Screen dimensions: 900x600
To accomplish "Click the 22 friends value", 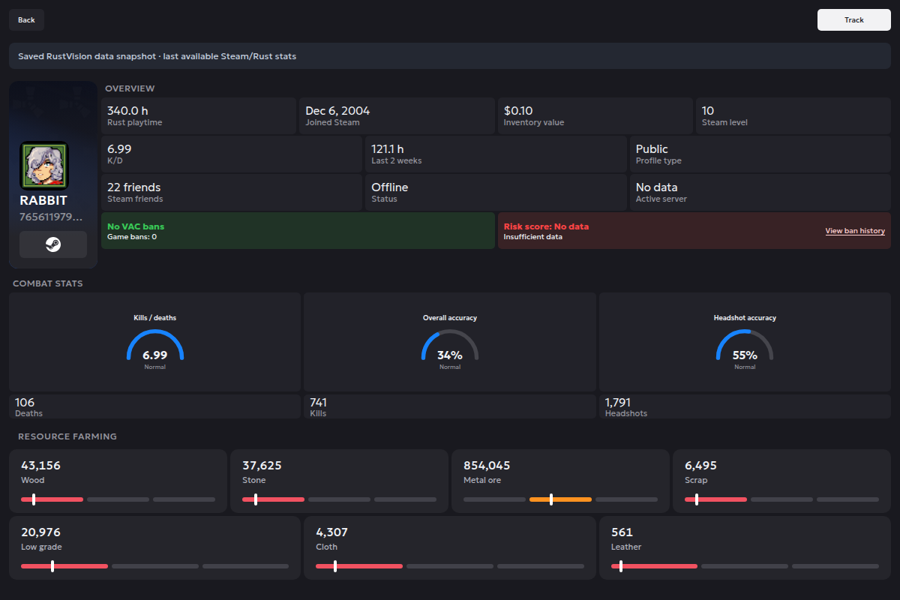I will tap(134, 187).
